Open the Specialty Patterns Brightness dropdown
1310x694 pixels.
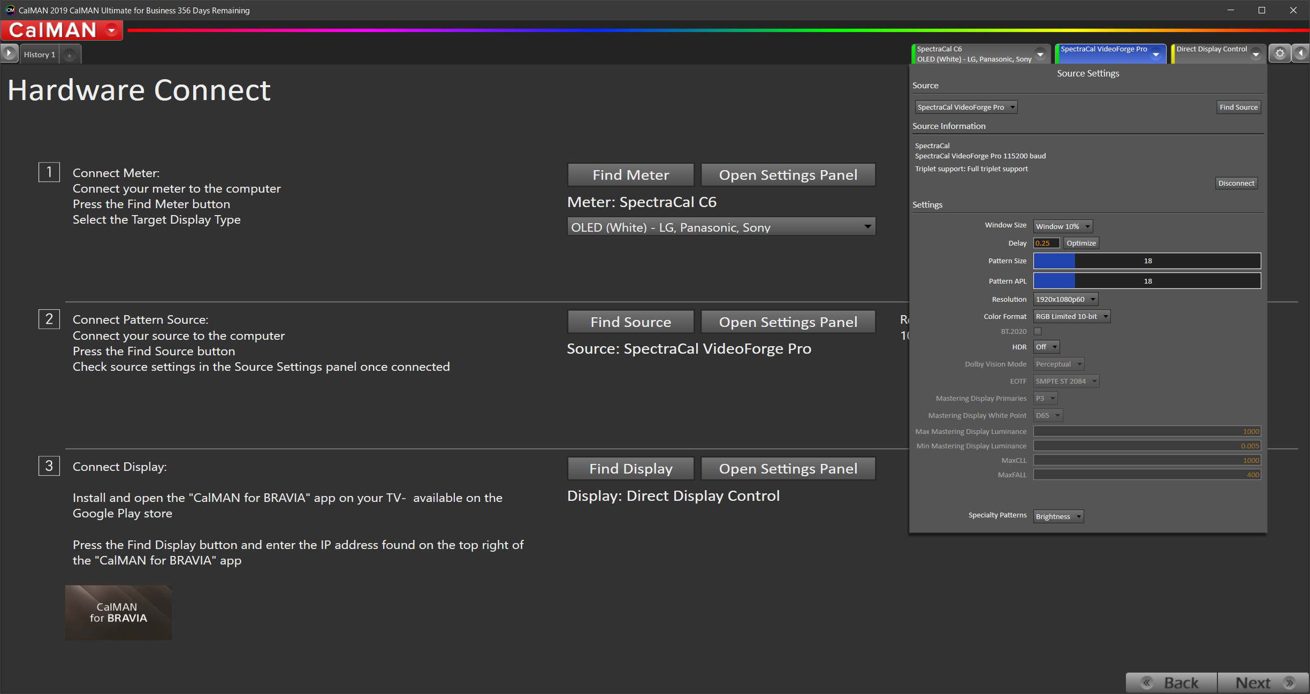click(1058, 516)
